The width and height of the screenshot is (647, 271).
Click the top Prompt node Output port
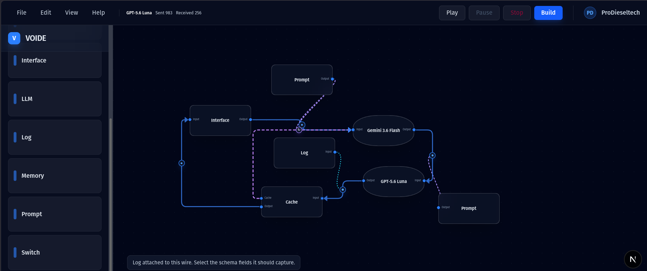(332, 79)
